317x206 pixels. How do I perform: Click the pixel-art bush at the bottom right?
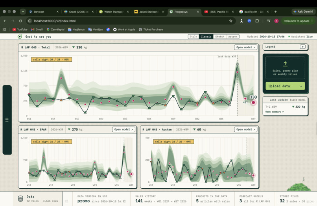click(299, 186)
